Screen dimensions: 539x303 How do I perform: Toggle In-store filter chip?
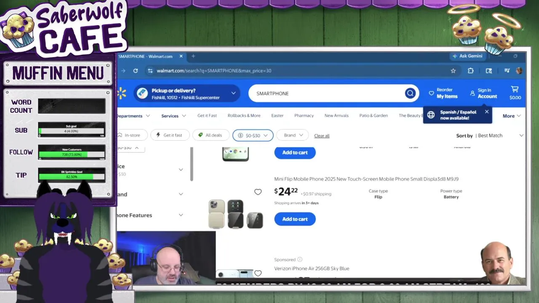pyautogui.click(x=132, y=135)
